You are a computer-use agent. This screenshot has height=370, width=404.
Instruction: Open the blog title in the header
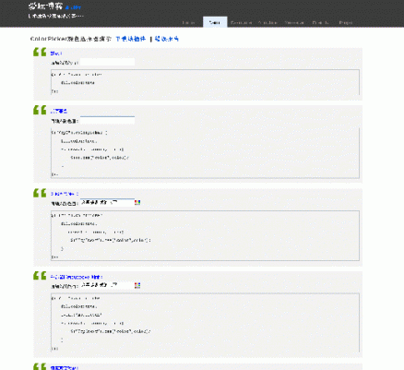click(45, 6)
